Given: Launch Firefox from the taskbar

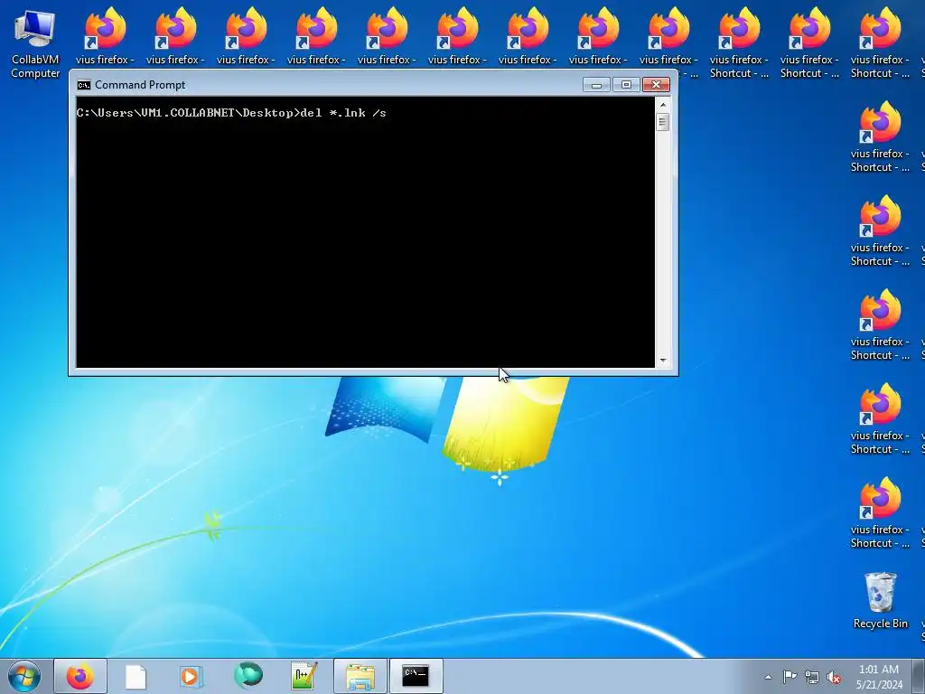Looking at the screenshot, I should point(80,676).
